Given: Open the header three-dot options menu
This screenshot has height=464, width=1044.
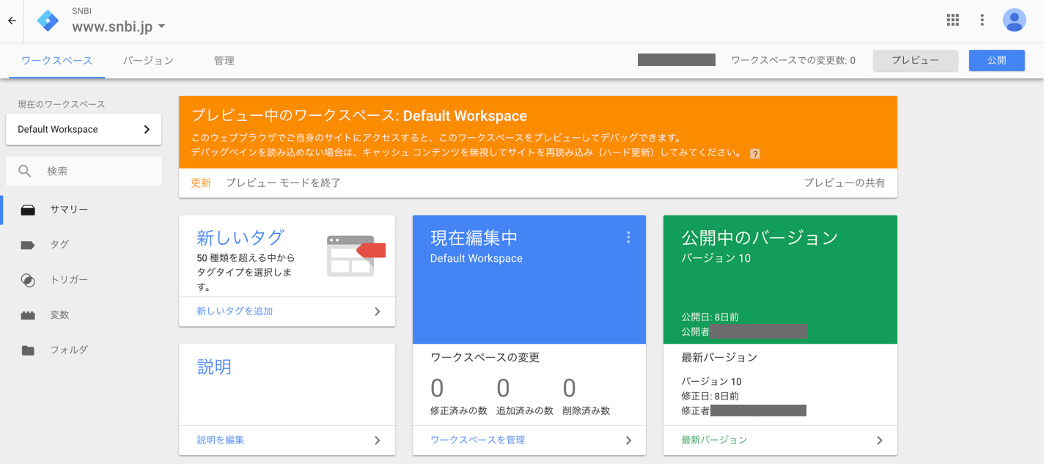Looking at the screenshot, I should pos(982,21).
